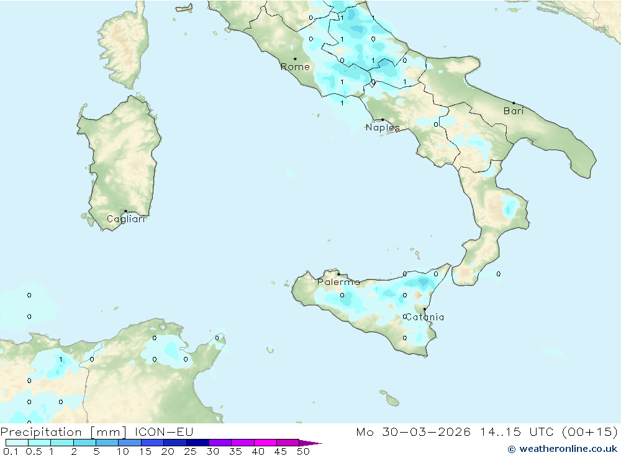
Task: Pick the 0.5–1 mm legend swatch
Action: [40, 443]
